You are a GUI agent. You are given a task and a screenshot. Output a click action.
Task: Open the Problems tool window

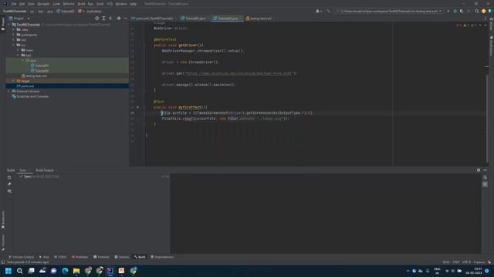coord(80,257)
